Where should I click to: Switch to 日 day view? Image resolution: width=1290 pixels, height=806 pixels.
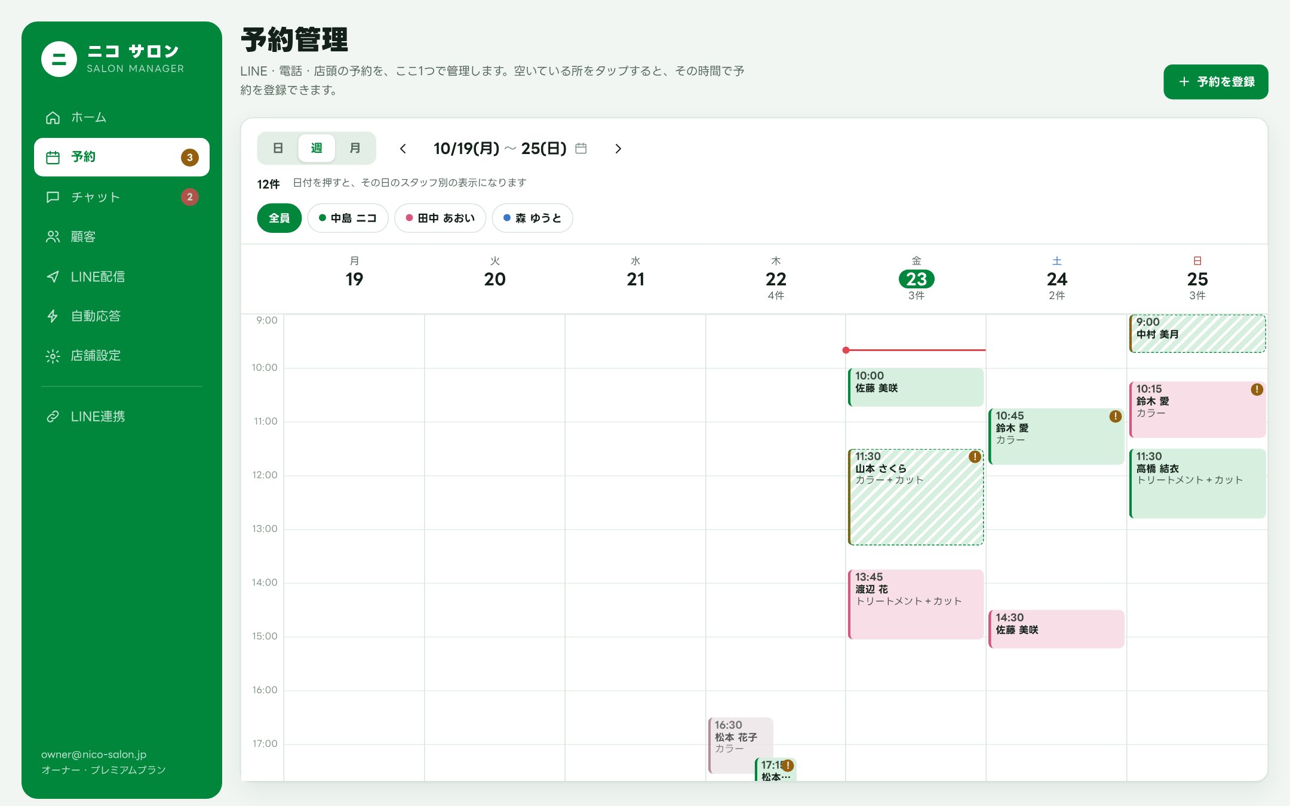coord(278,148)
